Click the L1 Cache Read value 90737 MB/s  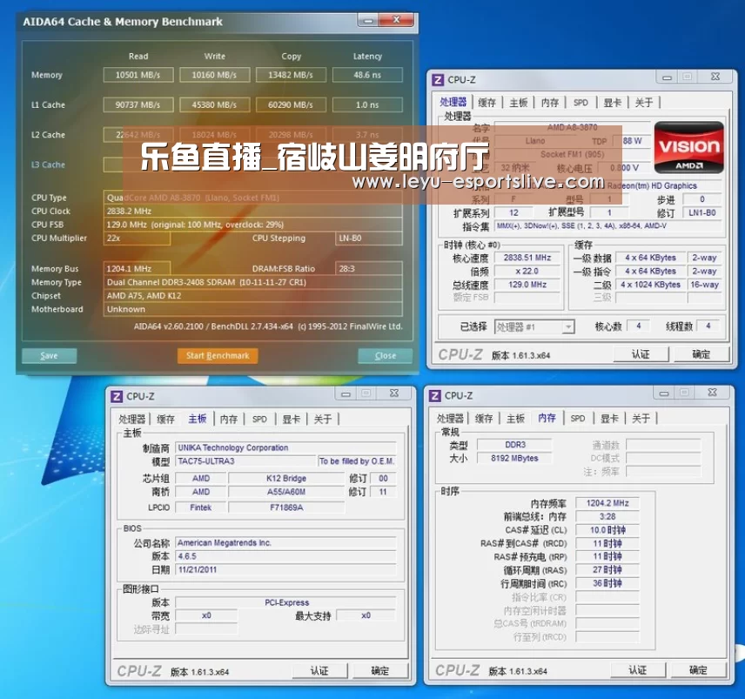tap(138, 104)
